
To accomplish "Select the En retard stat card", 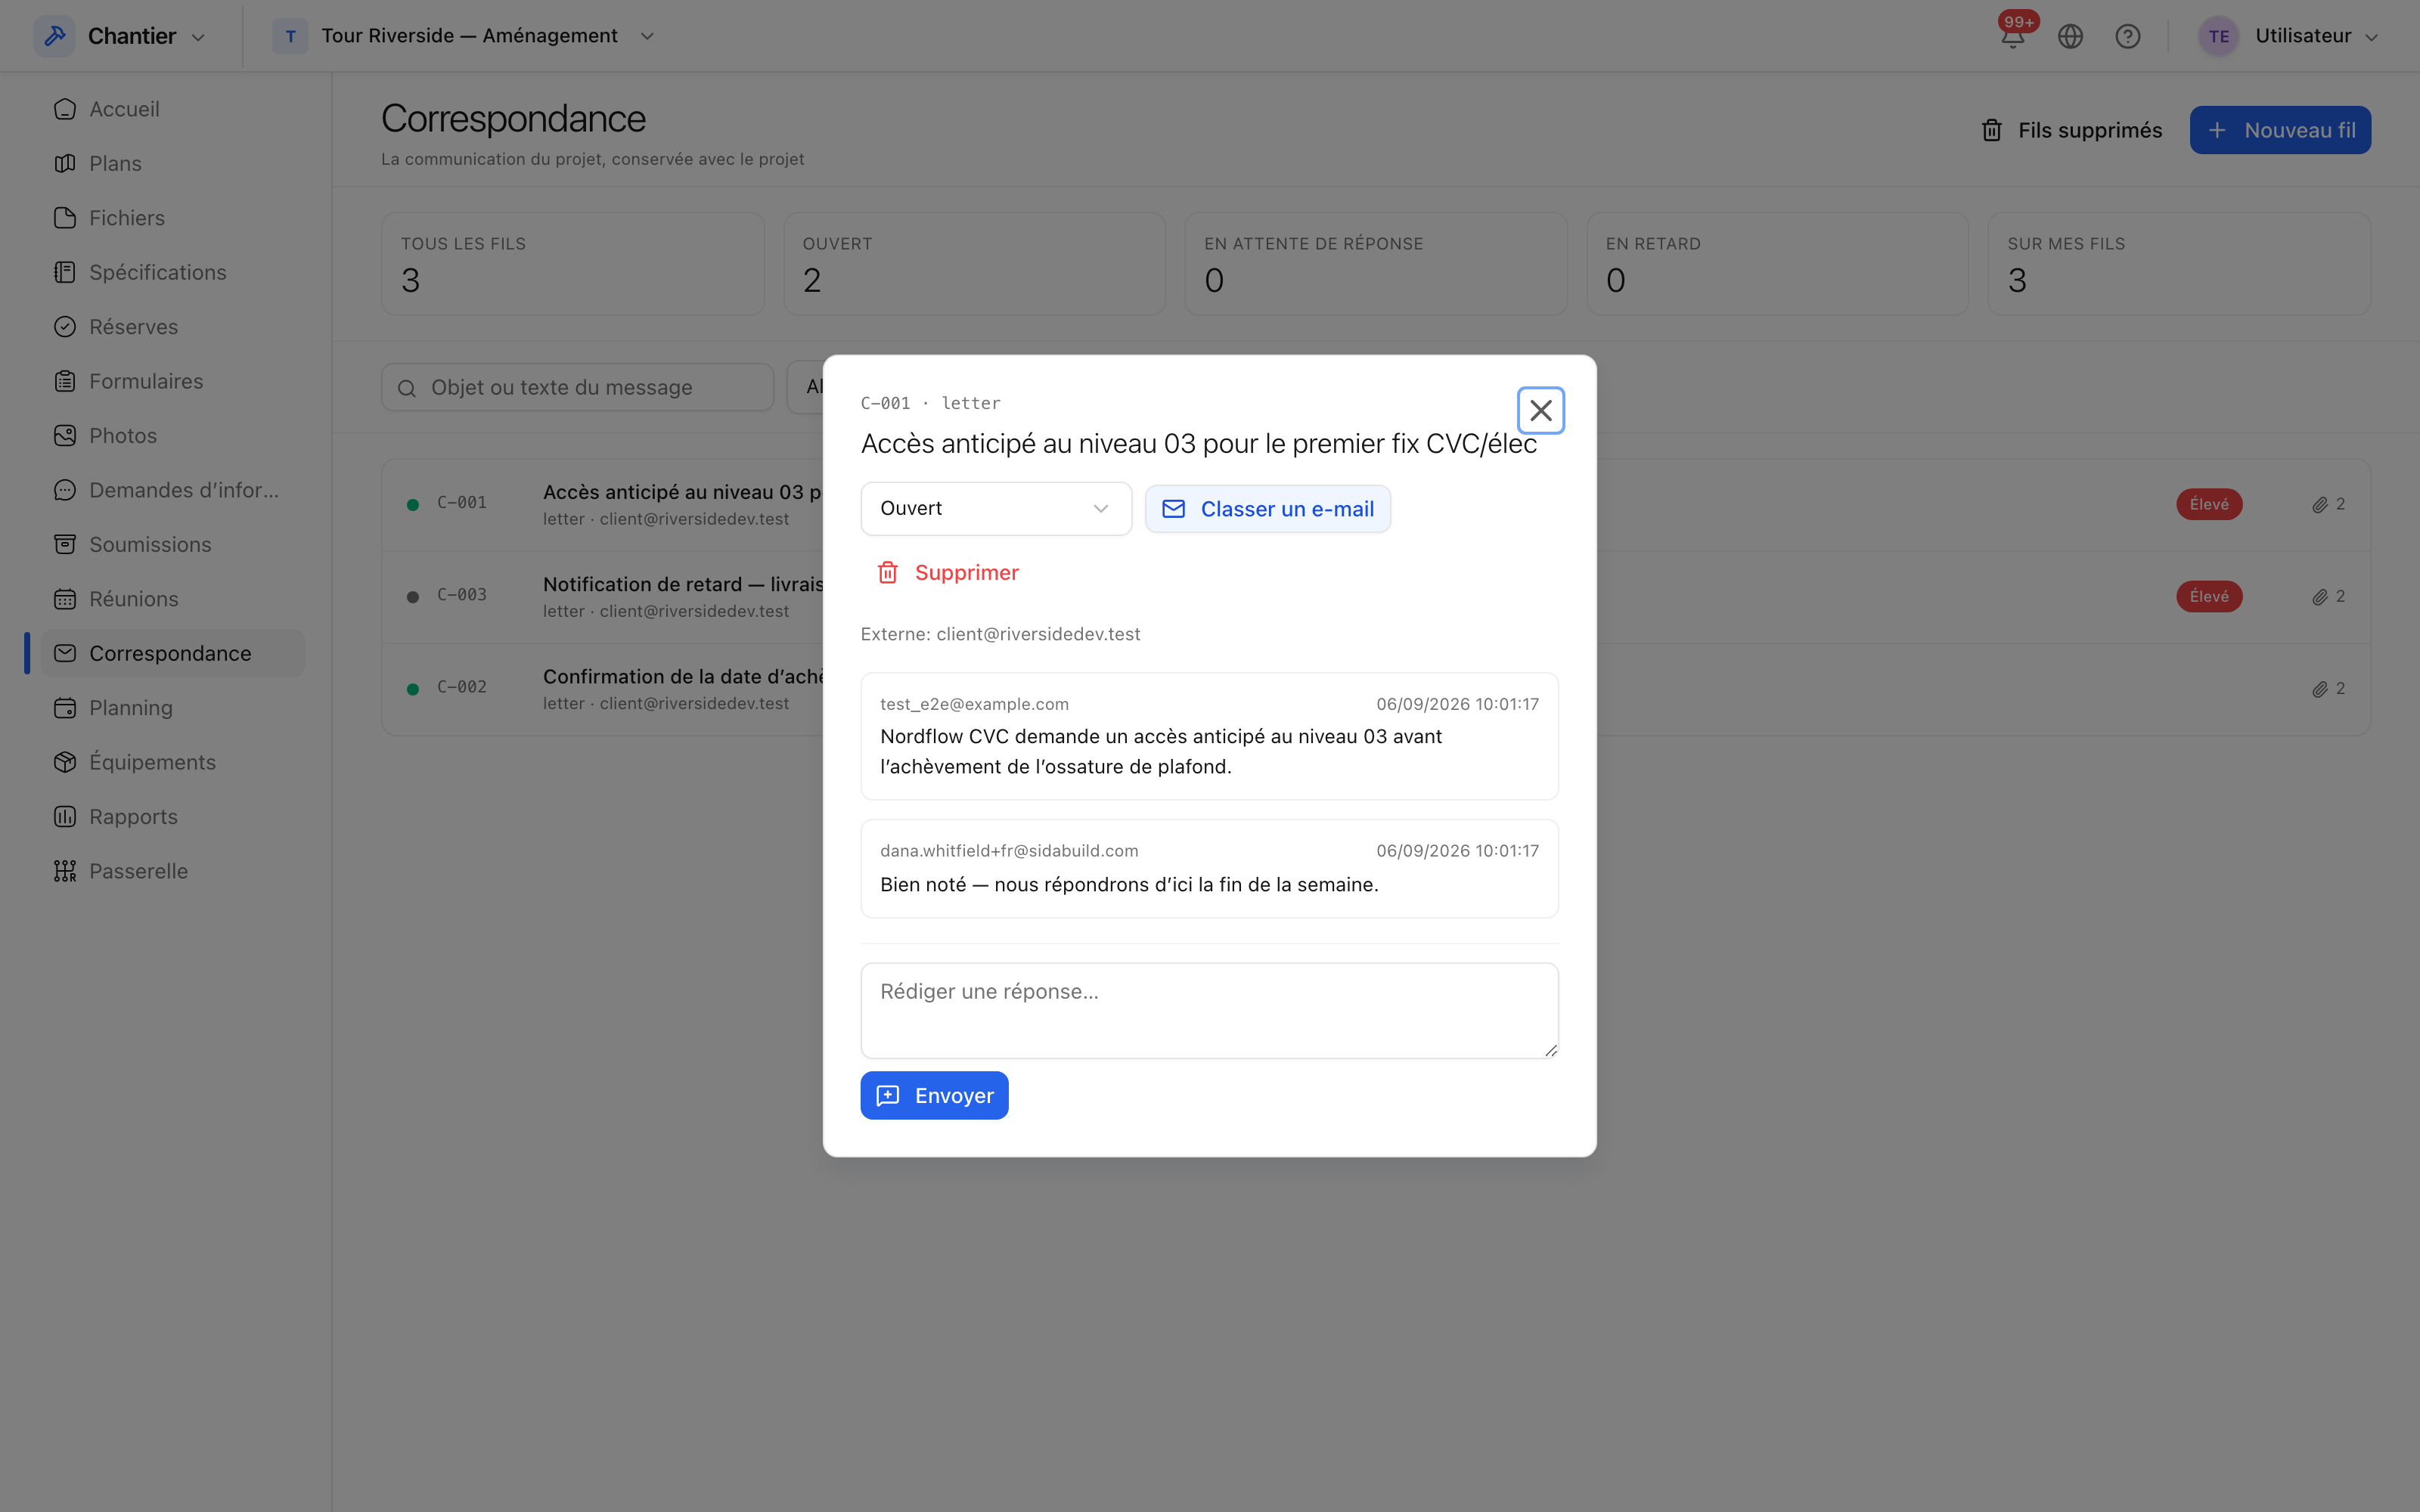I will (x=1777, y=264).
